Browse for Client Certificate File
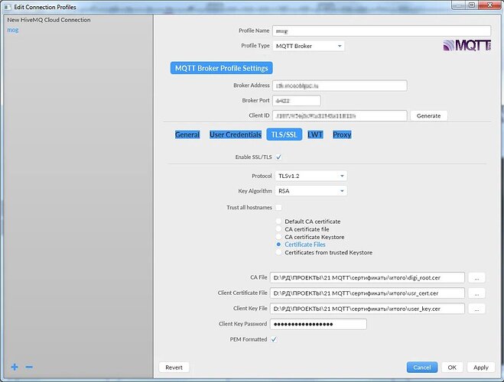The height and width of the screenshot is (382, 504). click(x=476, y=293)
